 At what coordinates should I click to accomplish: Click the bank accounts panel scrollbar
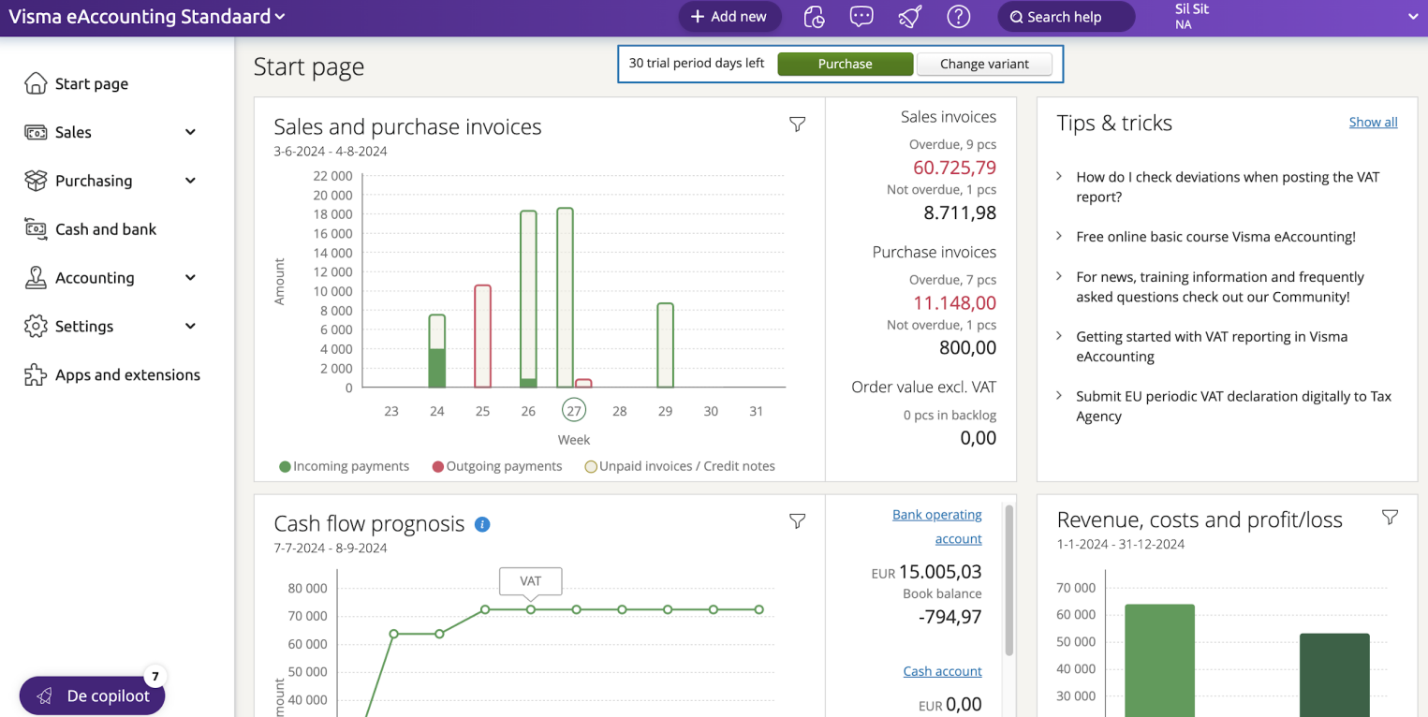click(x=1008, y=580)
